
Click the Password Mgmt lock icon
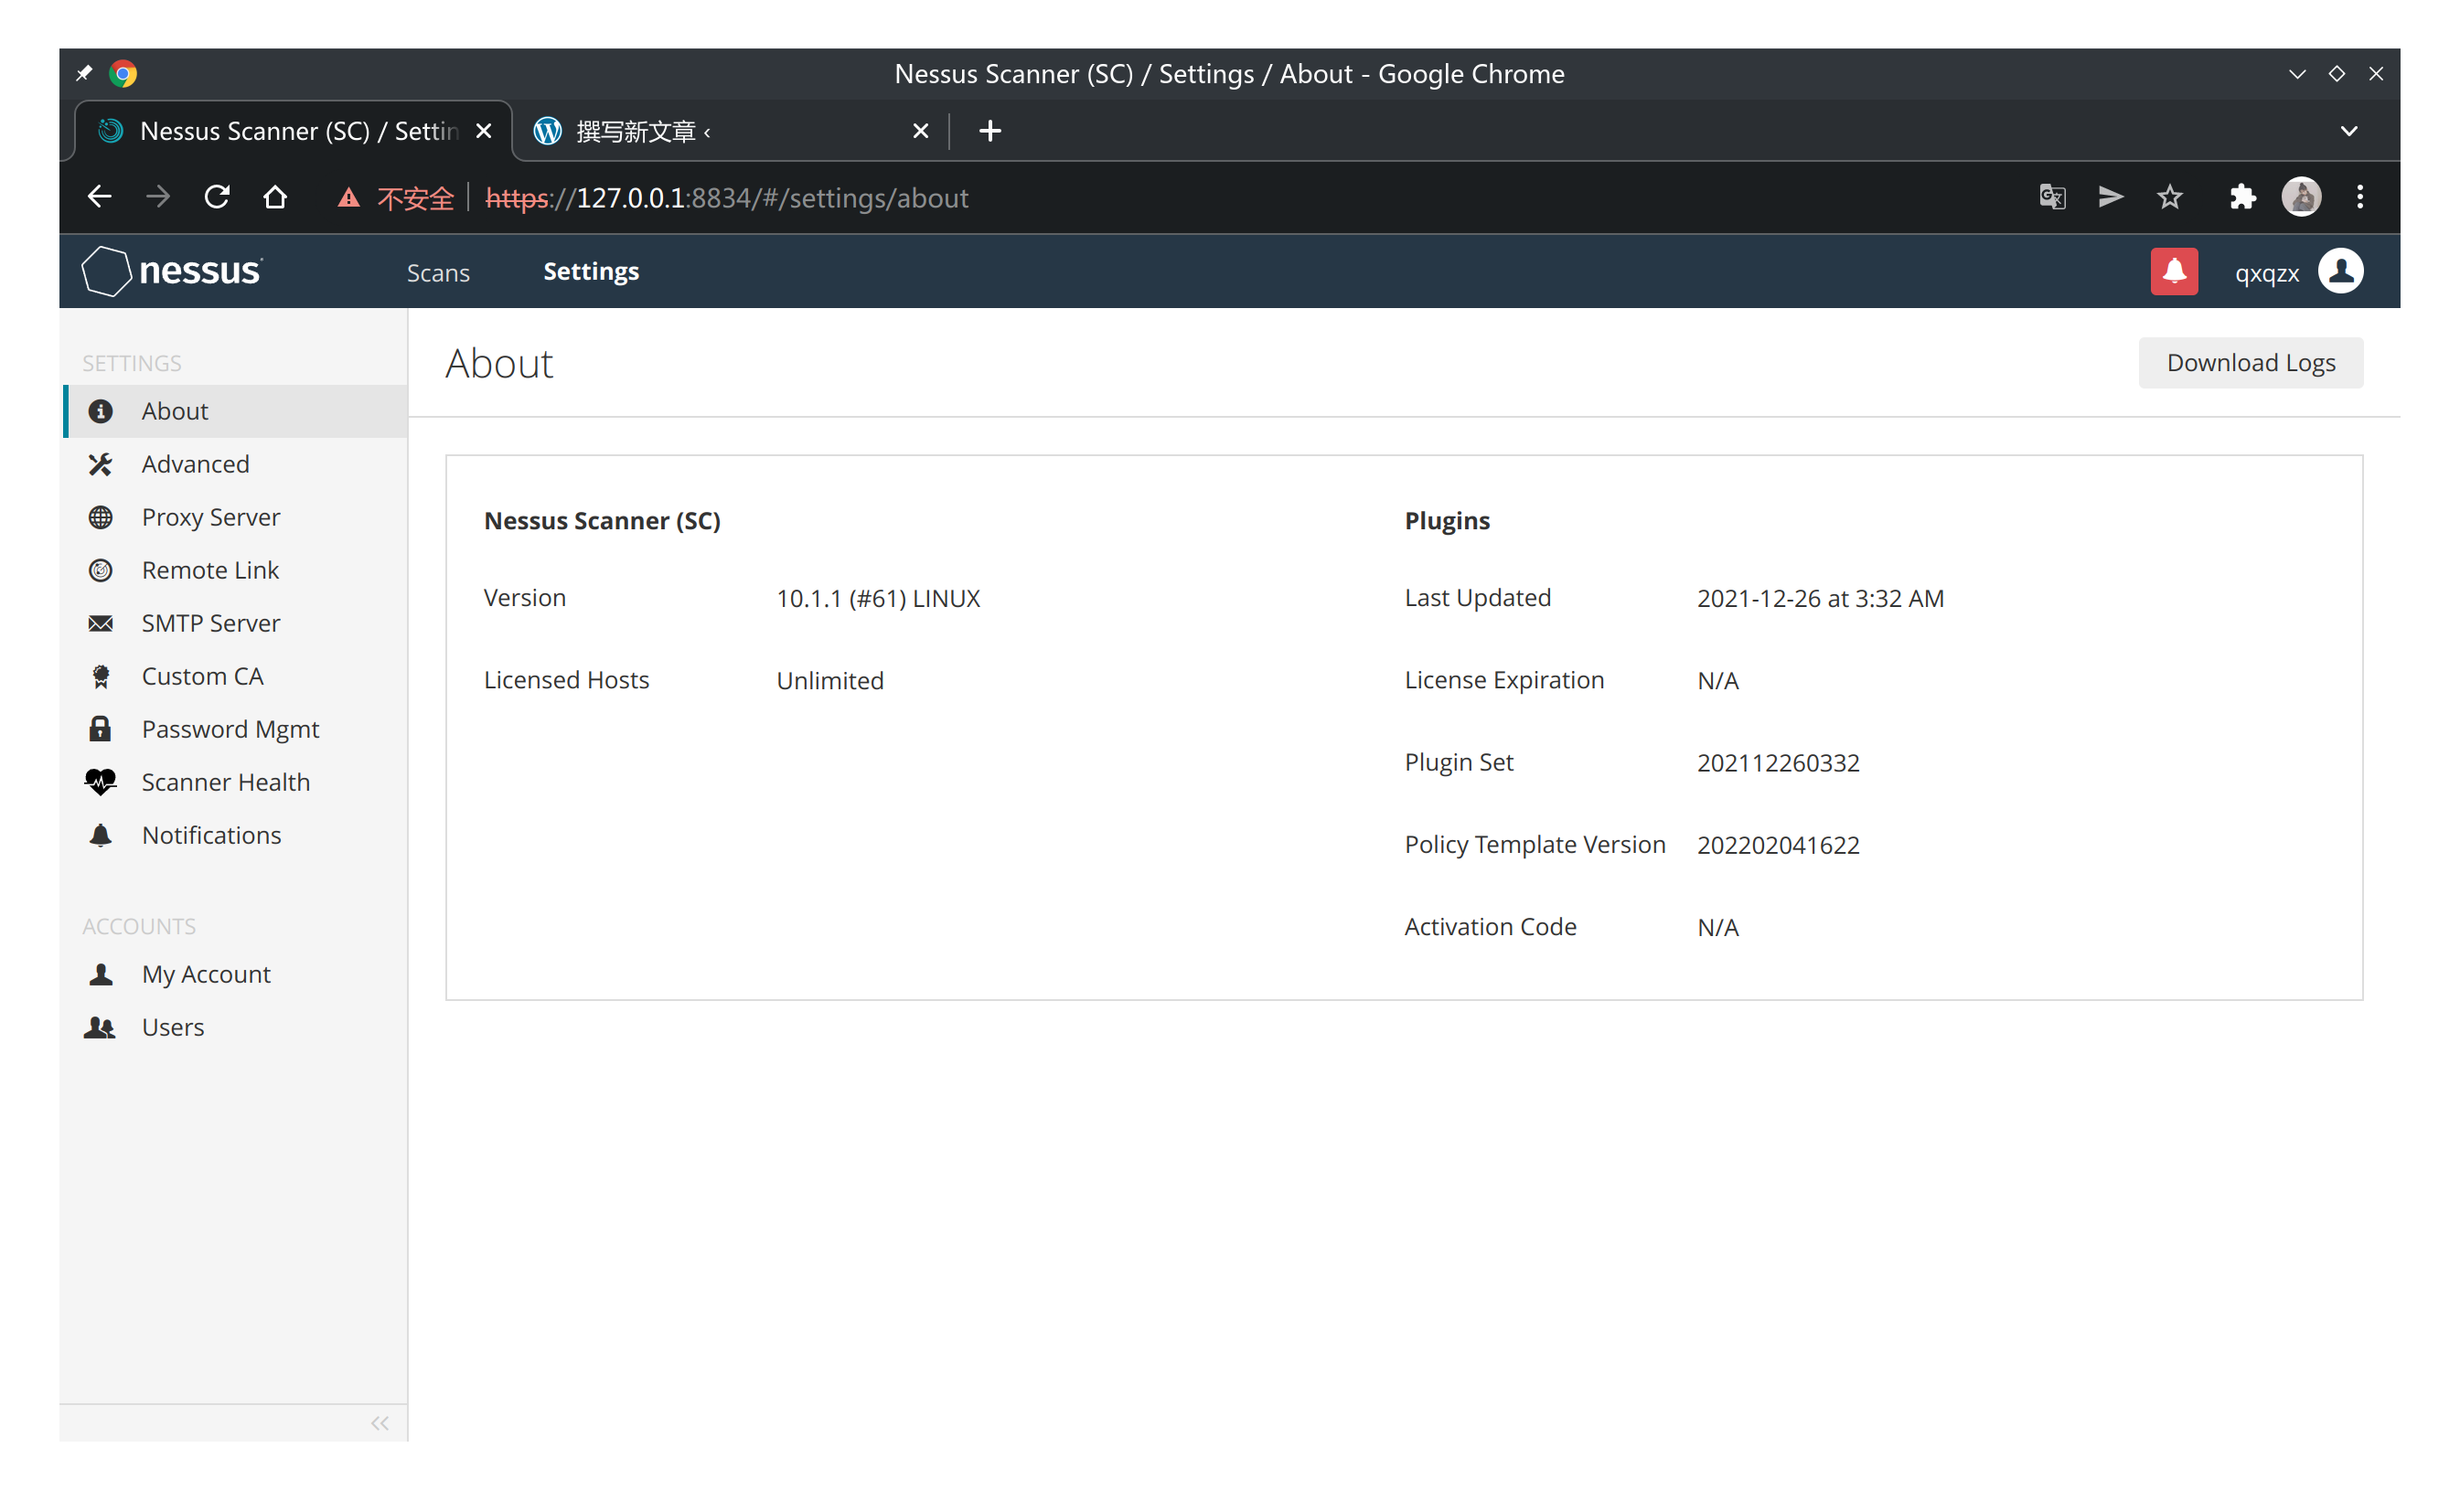tap(100, 728)
